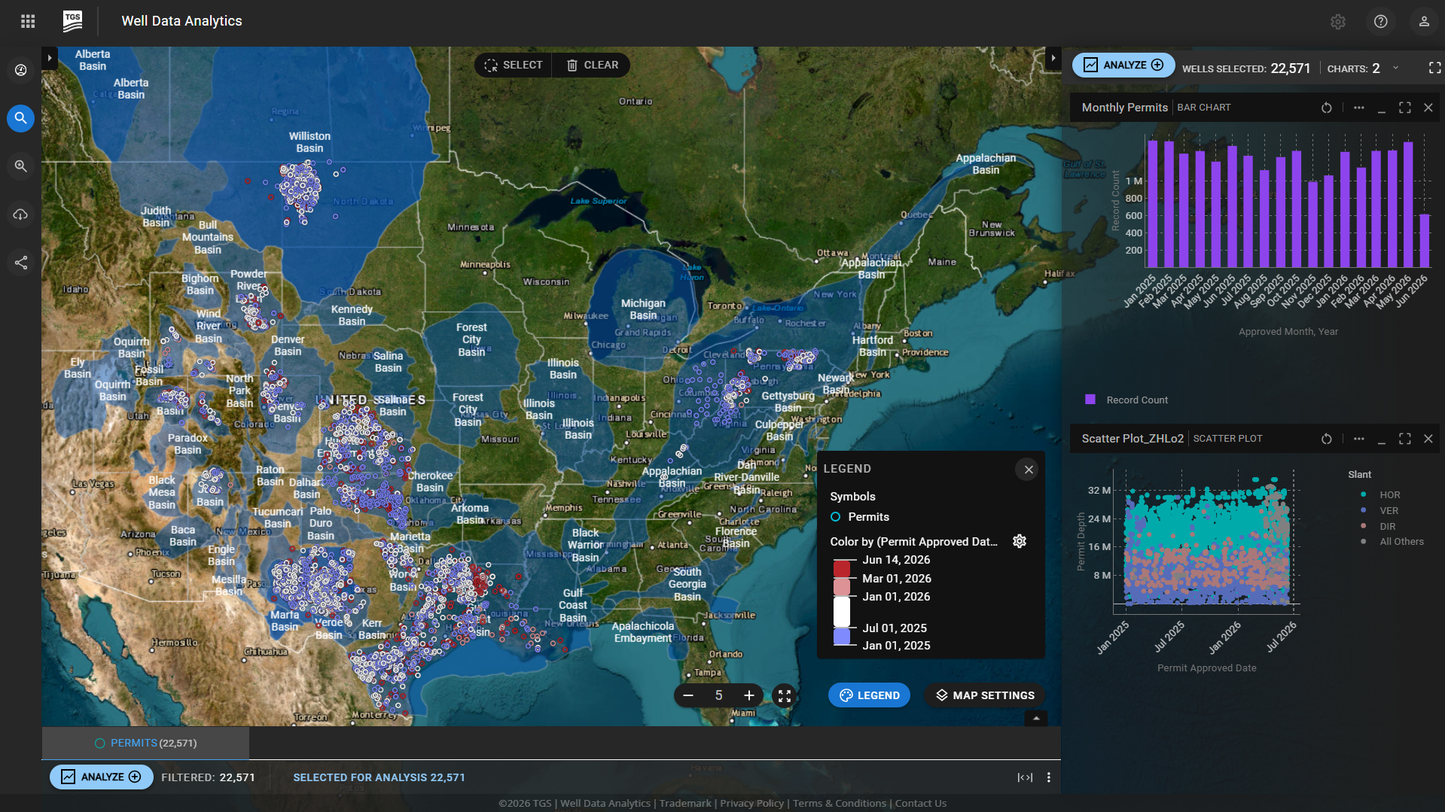Viewport: 1445px width, 812px height.
Task: Refresh the Monthly Permits chart
Action: point(1326,108)
